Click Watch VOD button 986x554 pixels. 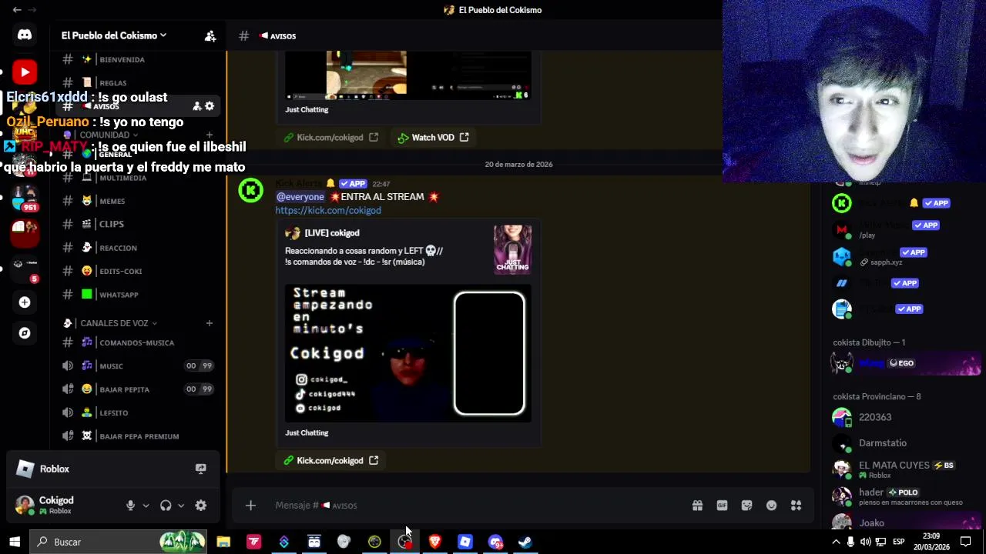(433, 137)
